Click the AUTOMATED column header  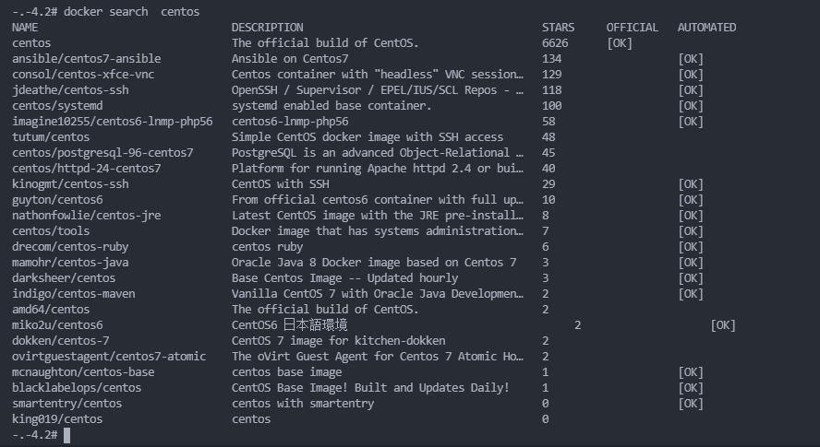[706, 28]
